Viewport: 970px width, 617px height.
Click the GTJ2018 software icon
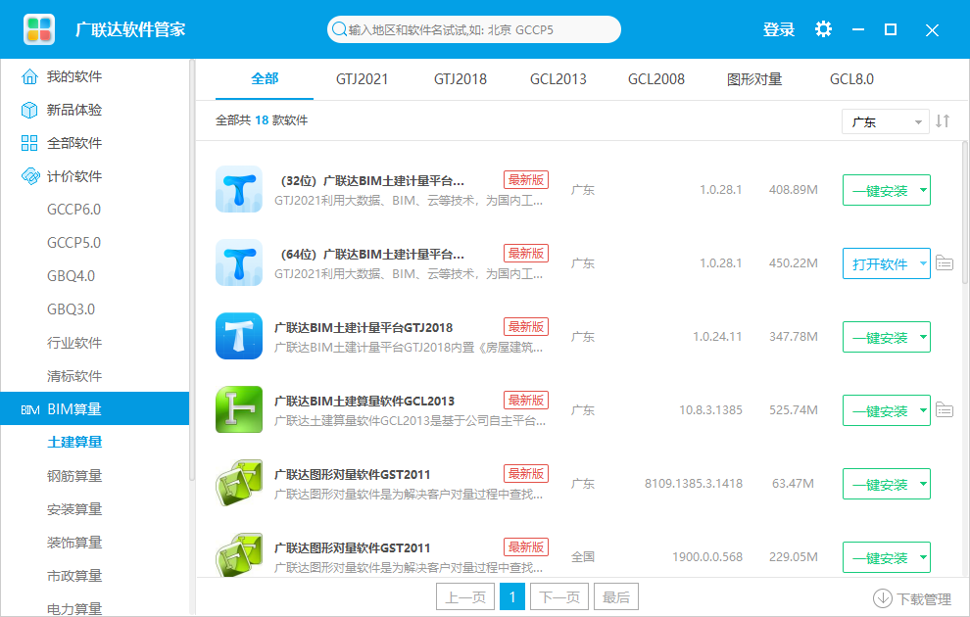click(x=239, y=336)
